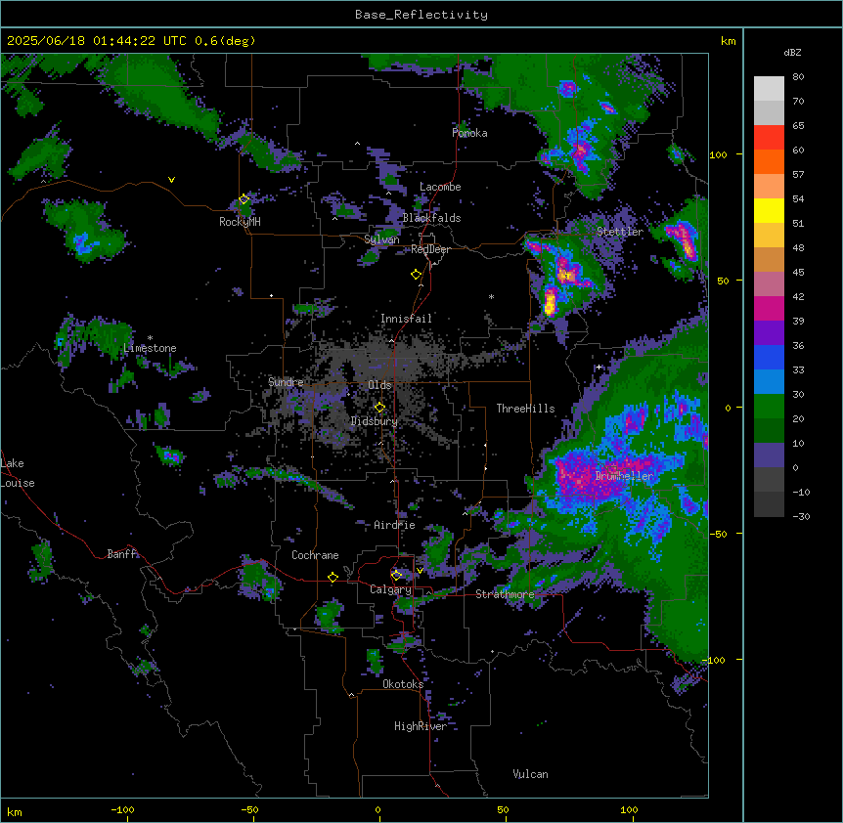Screen dimensions: 843x823
Task: Click the yellow diamond above the Calgary label
Action: point(396,576)
